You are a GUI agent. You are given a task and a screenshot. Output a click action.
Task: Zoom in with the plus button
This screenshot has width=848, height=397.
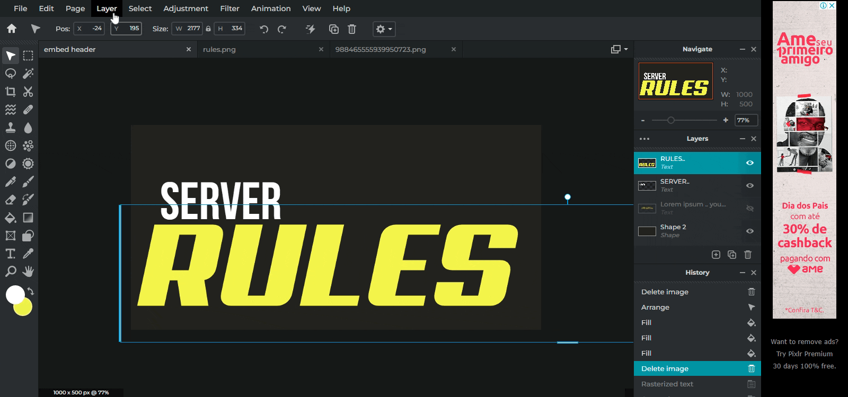point(726,120)
